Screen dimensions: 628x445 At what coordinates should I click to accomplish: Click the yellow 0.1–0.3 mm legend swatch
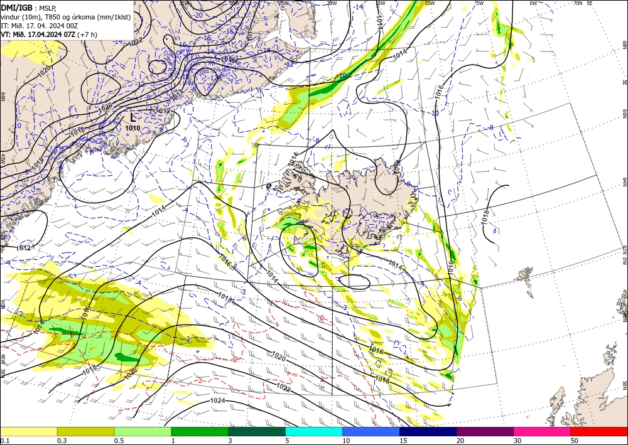[28, 431]
